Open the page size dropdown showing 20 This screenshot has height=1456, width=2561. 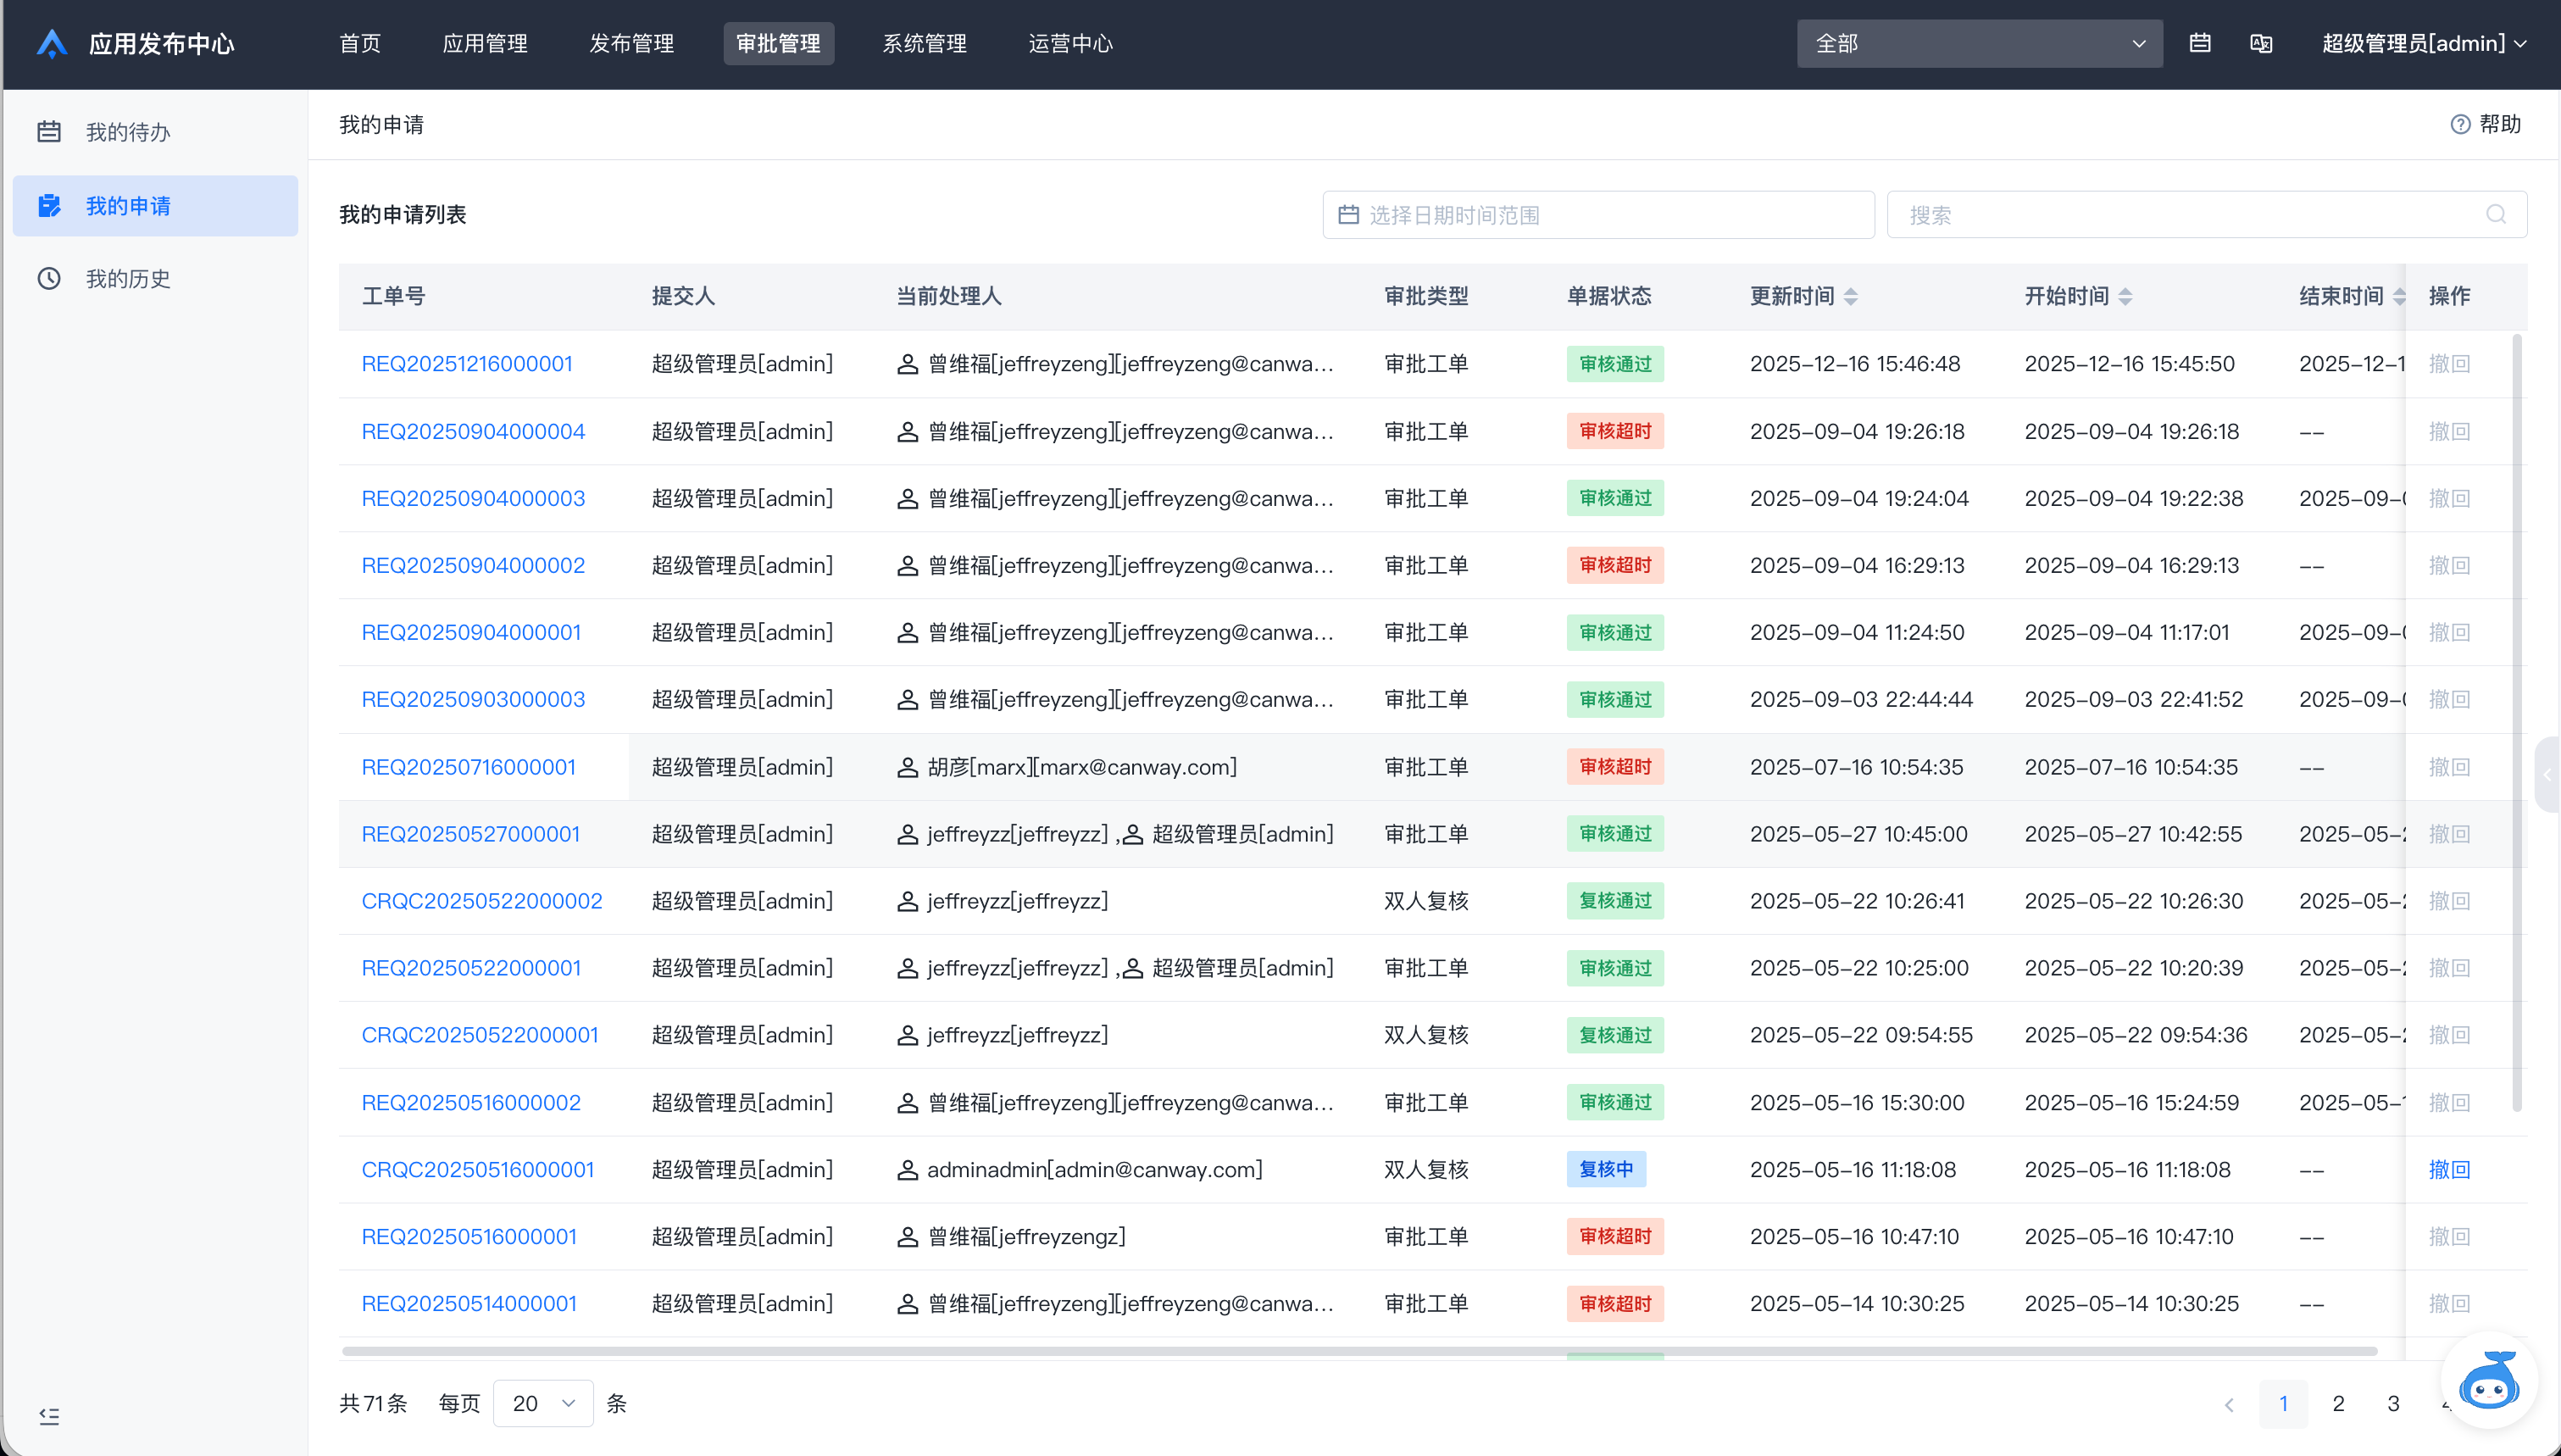[544, 1403]
